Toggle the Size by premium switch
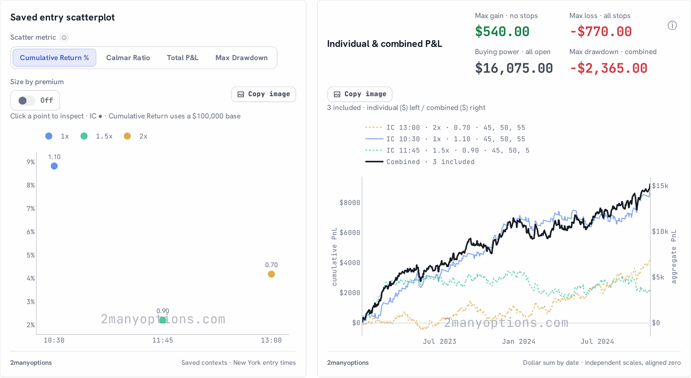Image resolution: width=691 pixels, height=378 pixels. point(27,100)
